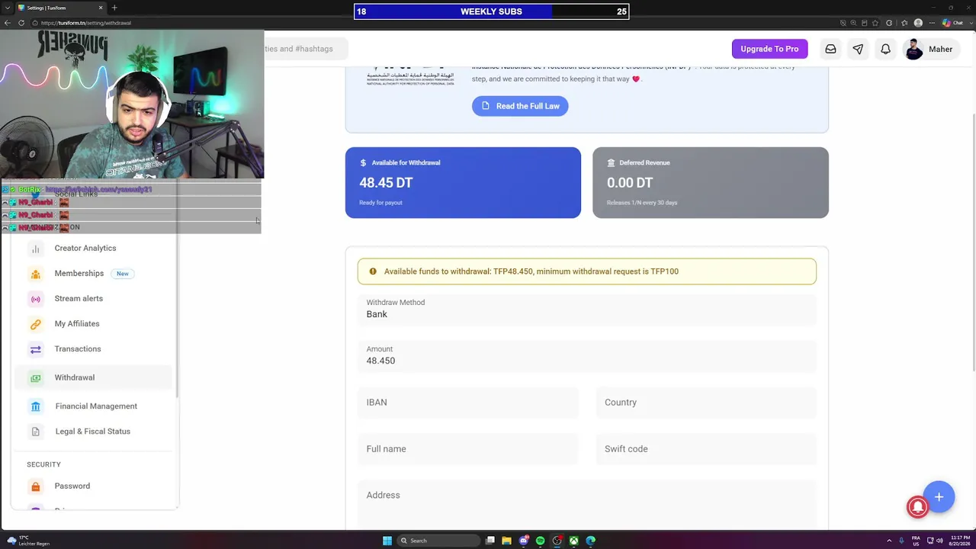Click the browser back arrow

[x=8, y=23]
